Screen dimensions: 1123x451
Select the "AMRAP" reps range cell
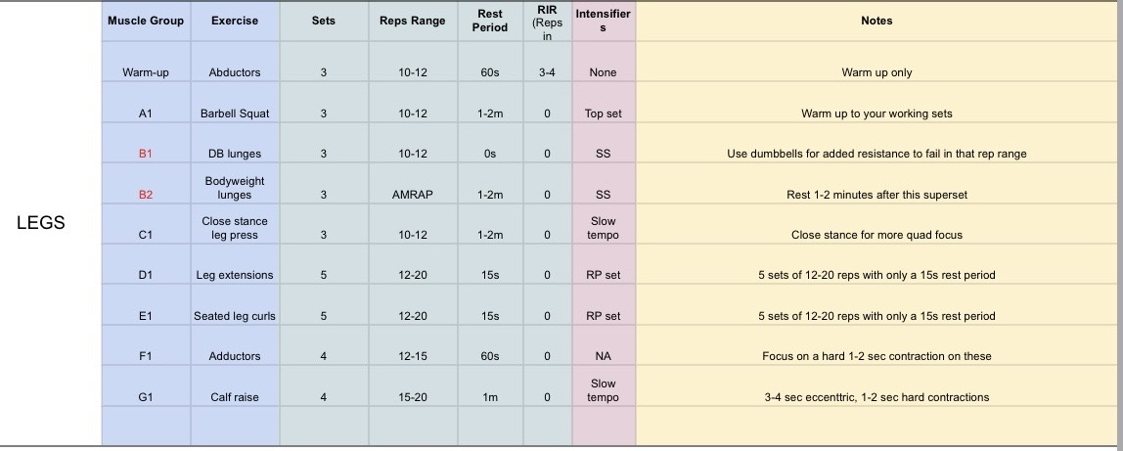tap(413, 195)
